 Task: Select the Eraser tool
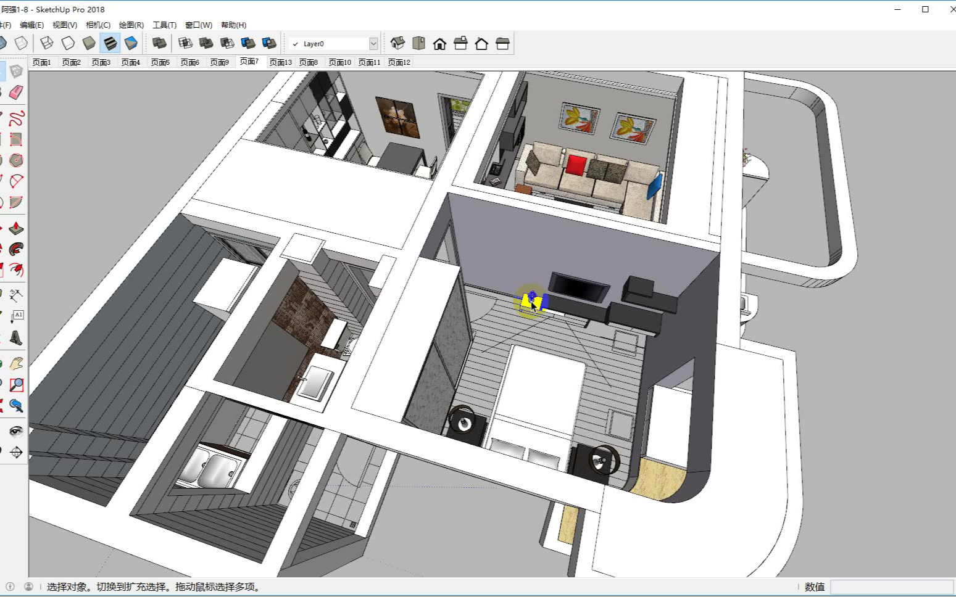point(16,93)
